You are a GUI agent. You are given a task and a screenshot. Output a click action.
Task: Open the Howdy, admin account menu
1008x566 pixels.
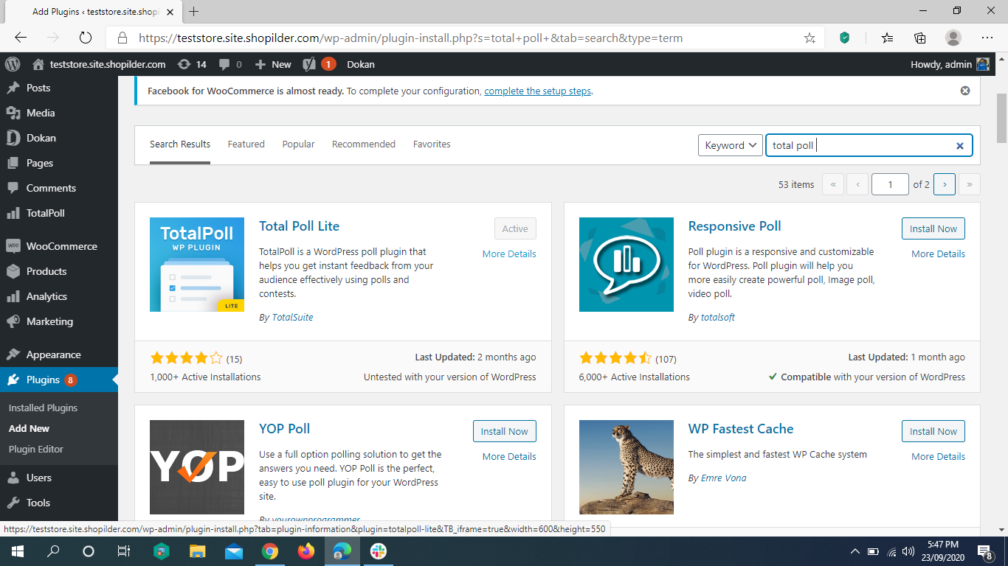pos(950,64)
